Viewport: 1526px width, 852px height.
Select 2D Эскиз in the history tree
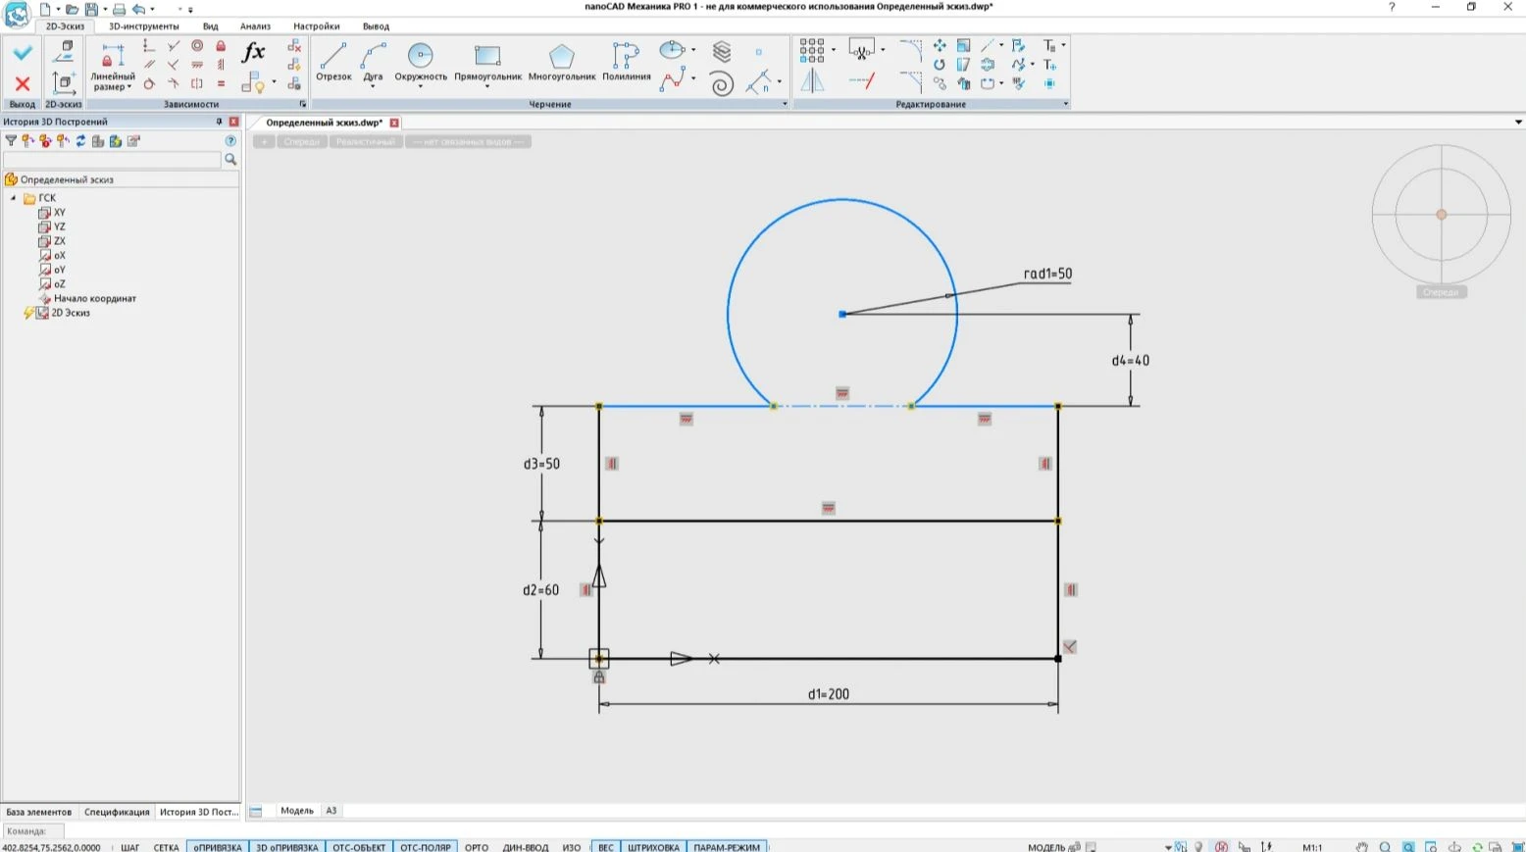(70, 313)
